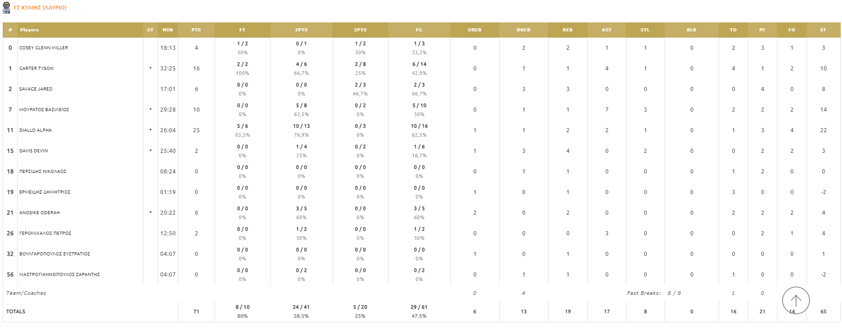Click player ANOSIKE ODERAH
842x328 pixels.
pos(39,213)
